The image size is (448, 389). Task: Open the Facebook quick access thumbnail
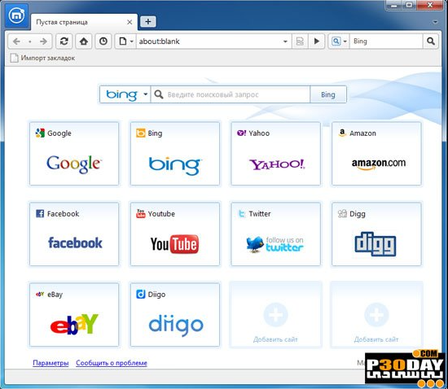tap(74, 234)
